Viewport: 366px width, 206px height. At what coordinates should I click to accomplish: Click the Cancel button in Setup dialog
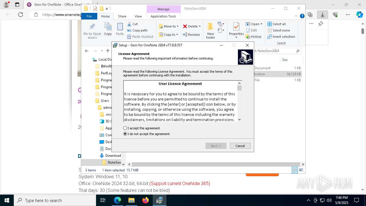tap(240, 146)
